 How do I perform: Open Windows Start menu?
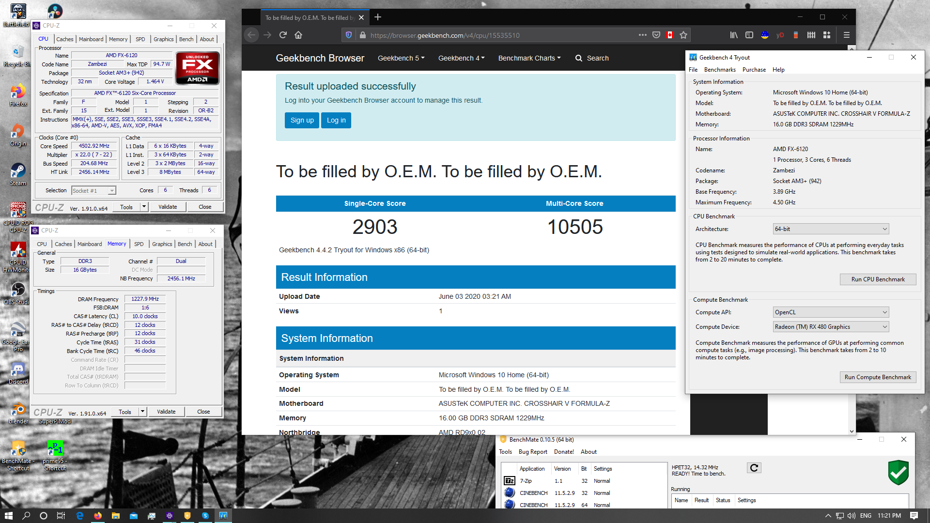(x=9, y=516)
